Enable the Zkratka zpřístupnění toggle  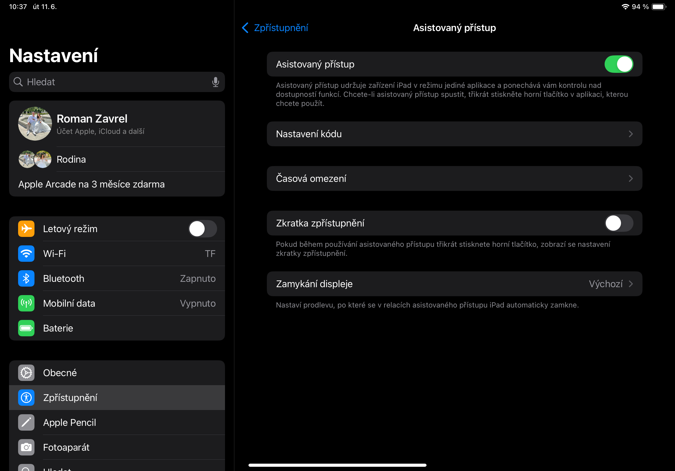click(619, 223)
